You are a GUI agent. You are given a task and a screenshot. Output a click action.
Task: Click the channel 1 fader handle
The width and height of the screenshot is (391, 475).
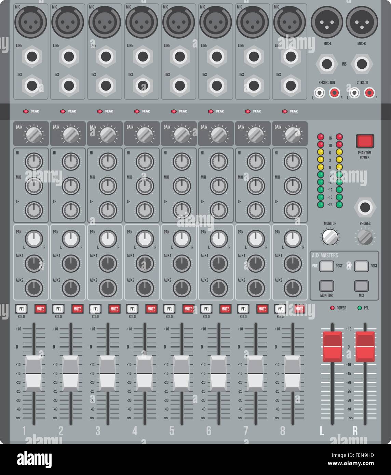(x=33, y=374)
